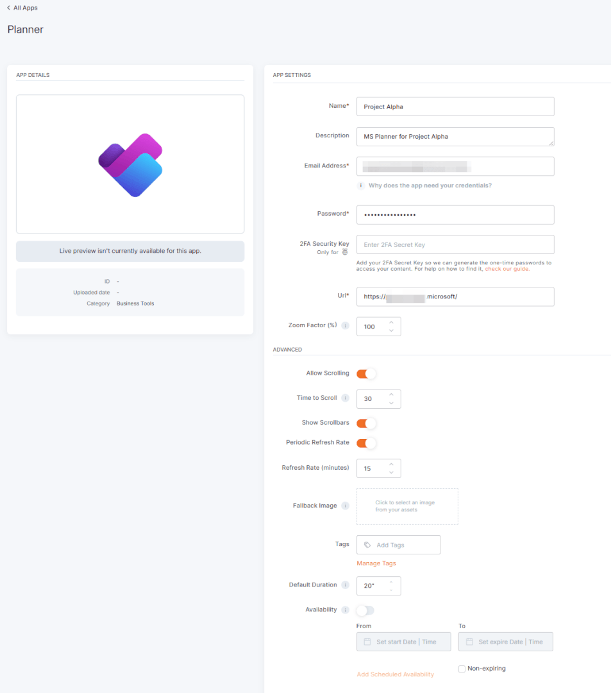611x693 pixels.
Task: Click the 'Live preview isn't currently available' notice
Action: pyautogui.click(x=130, y=251)
